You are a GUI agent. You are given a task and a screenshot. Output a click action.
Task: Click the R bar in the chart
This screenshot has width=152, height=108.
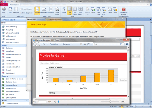tap(111, 76)
